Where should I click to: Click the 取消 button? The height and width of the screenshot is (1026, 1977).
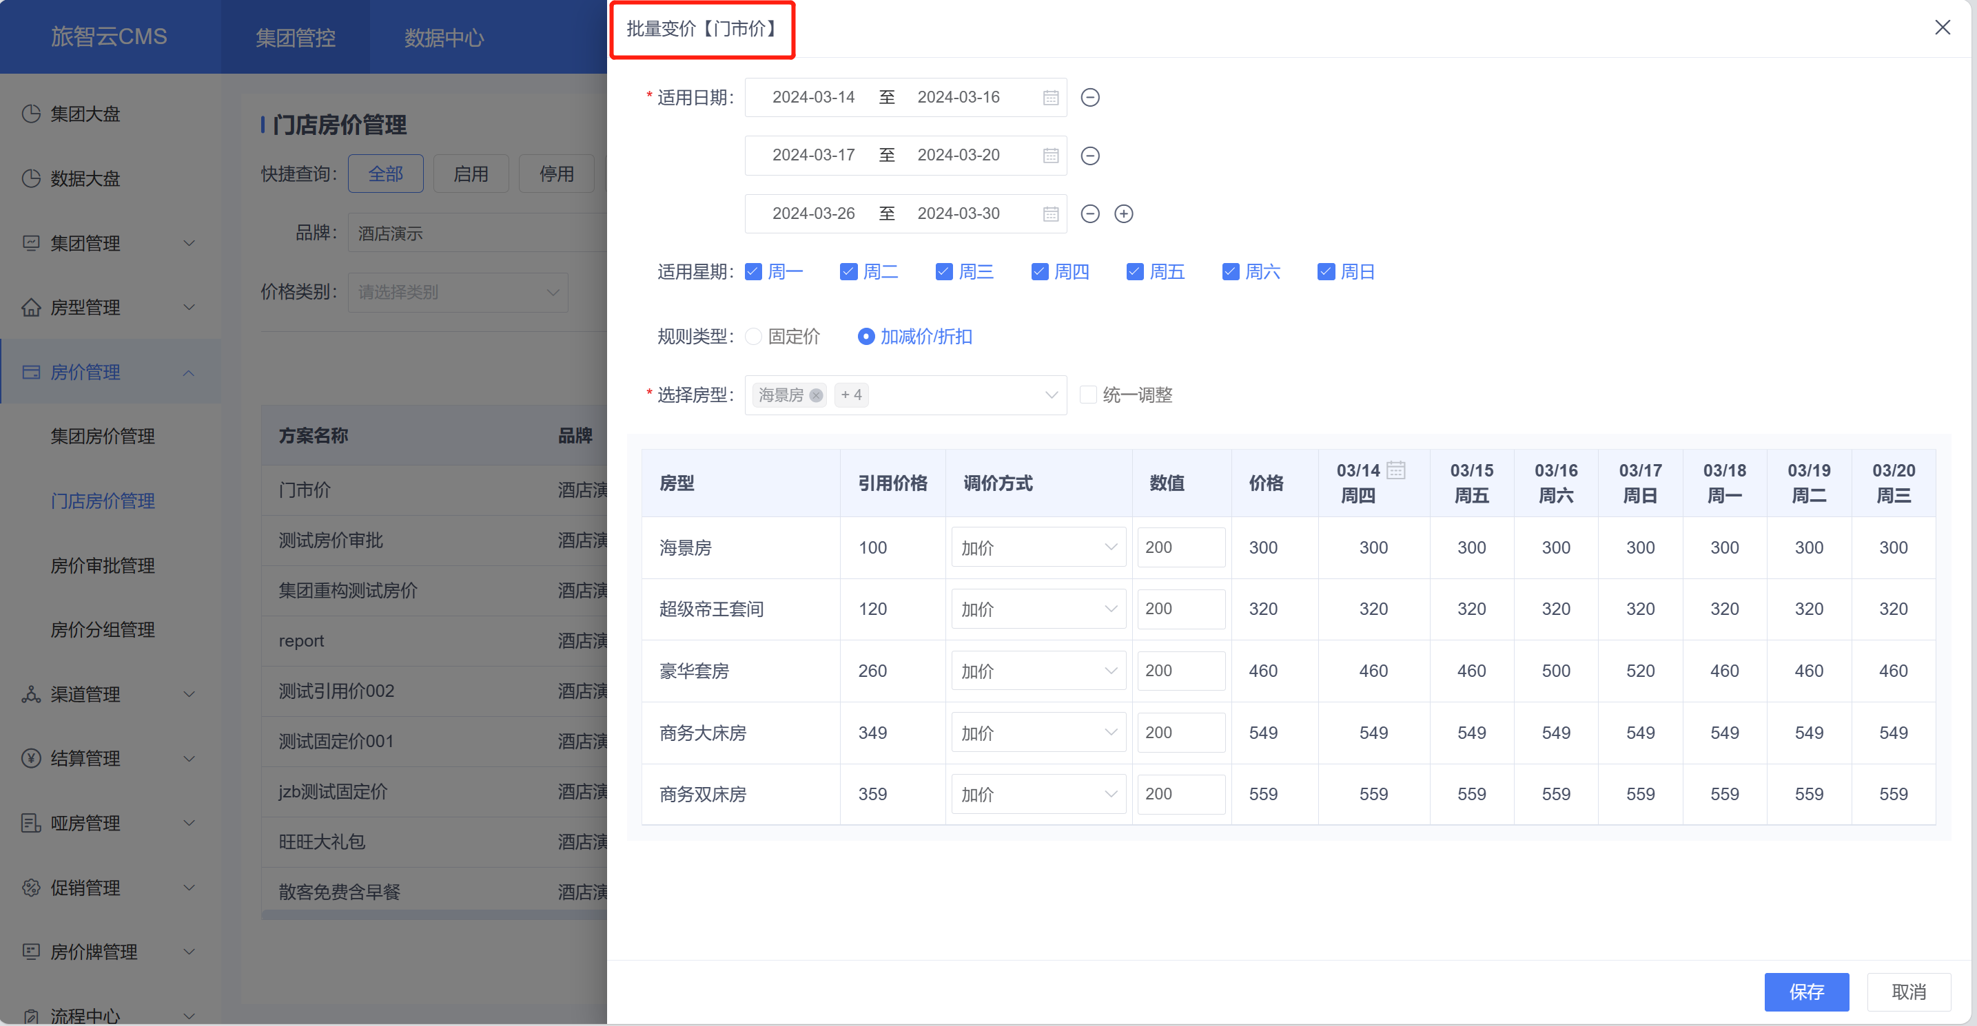coord(1909,992)
